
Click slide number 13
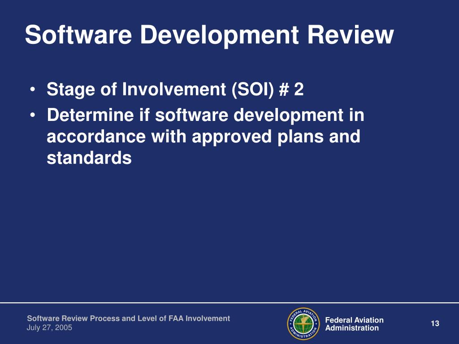coord(435,323)
